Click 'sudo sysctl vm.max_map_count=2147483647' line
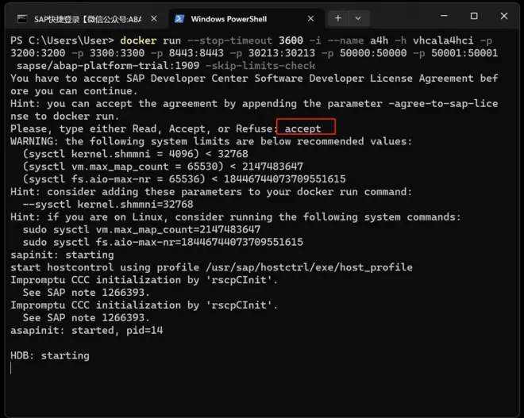The height and width of the screenshot is (418, 524). click(141, 230)
